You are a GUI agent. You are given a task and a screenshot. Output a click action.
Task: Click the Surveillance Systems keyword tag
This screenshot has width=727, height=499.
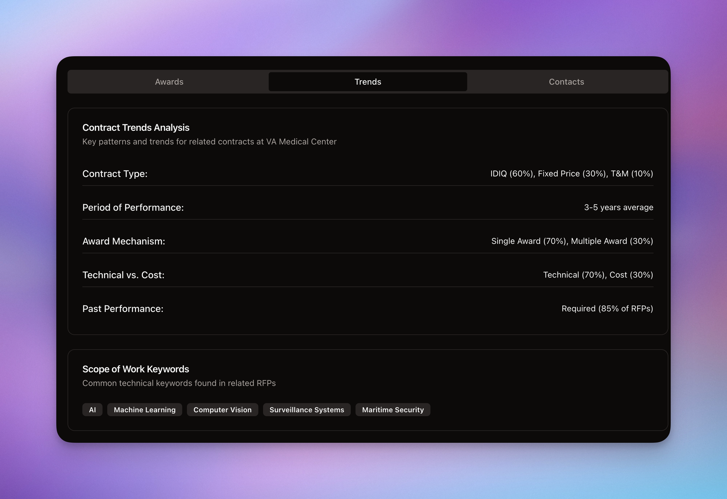click(x=306, y=410)
